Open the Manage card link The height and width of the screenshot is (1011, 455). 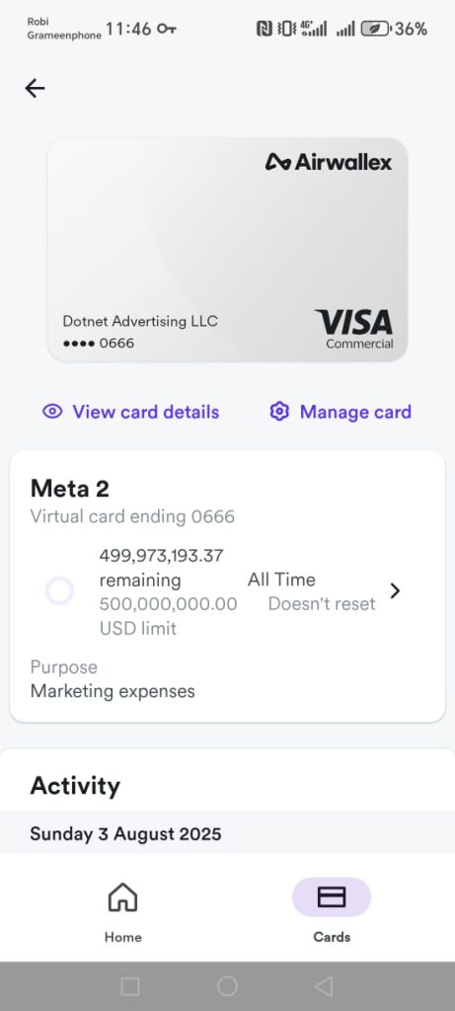click(x=355, y=412)
